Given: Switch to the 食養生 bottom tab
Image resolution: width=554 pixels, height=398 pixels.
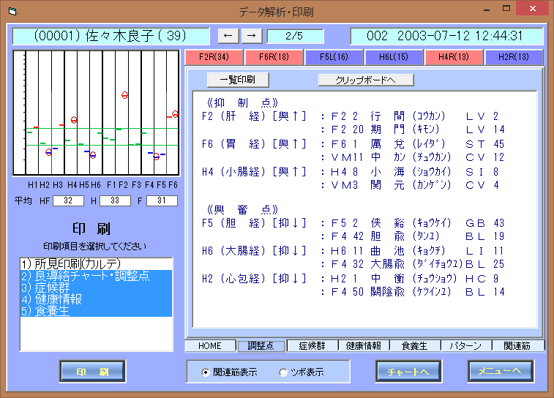Looking at the screenshot, I should pos(415,345).
